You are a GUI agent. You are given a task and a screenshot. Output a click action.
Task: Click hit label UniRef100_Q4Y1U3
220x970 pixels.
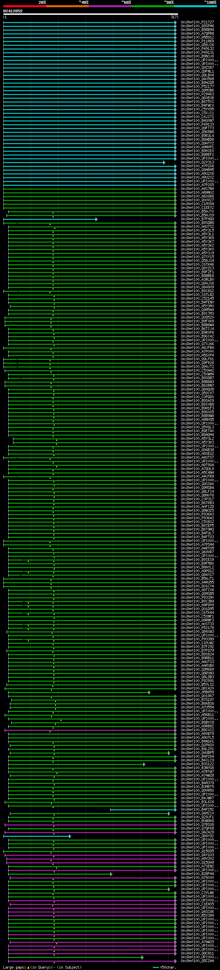(197, 855)
